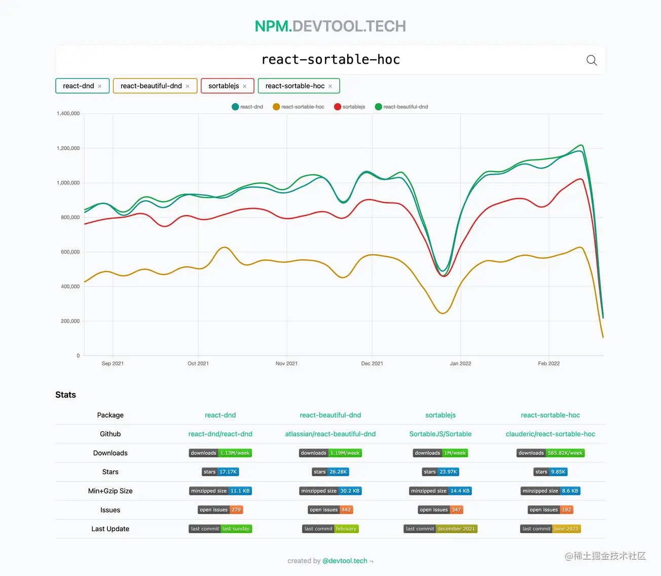Viewport: 661px width, 576px height.
Task: Select the react-sortable-hoc tag chip
Action: tap(299, 86)
